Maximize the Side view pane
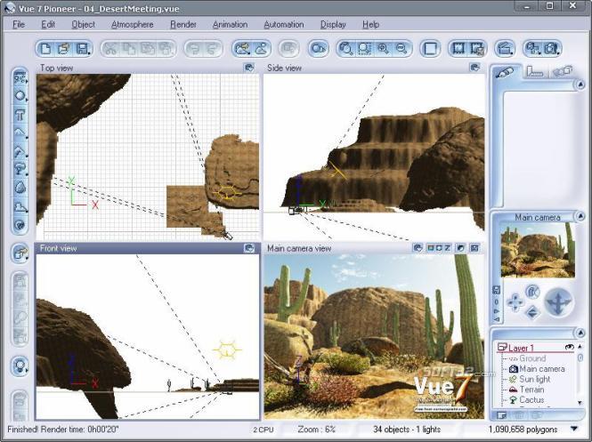 pos(474,68)
